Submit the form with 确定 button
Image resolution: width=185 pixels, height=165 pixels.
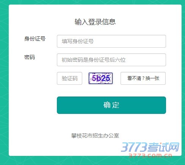point(111,105)
